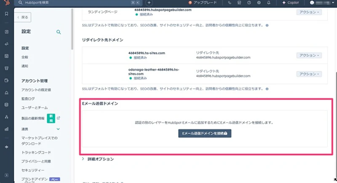
Task: Open ユーザーとチーム in sidebar
Action: 35,108
